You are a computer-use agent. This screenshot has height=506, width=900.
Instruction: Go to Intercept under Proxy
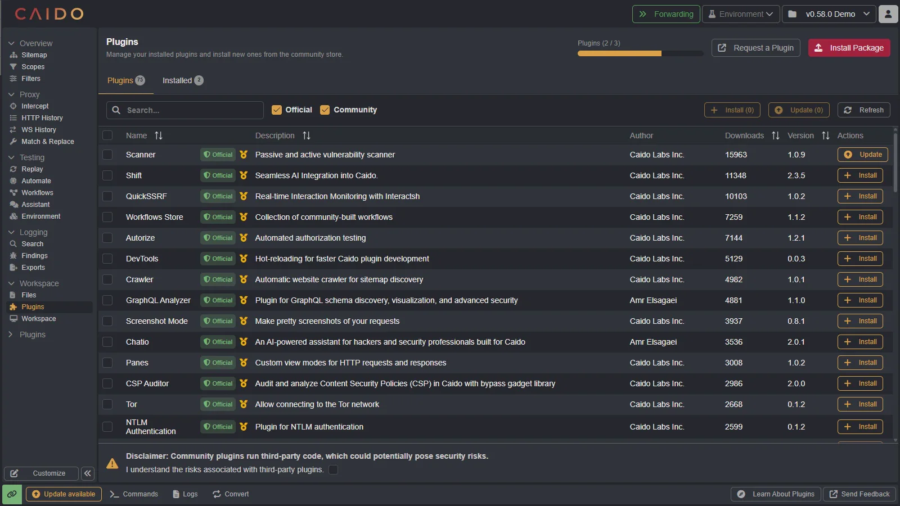[35, 106]
